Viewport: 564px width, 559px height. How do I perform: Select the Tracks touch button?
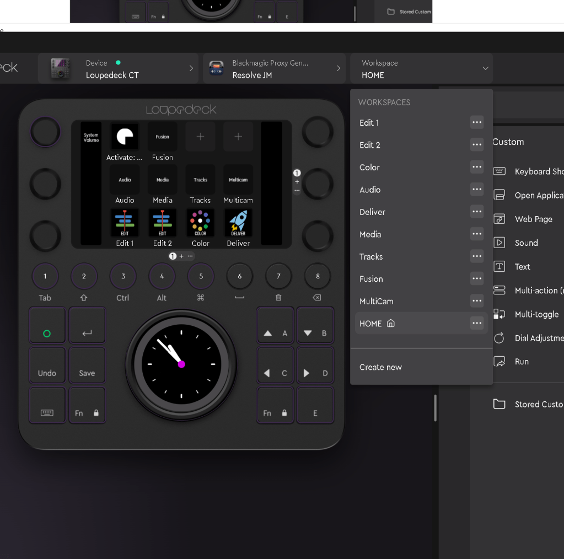[x=200, y=180]
